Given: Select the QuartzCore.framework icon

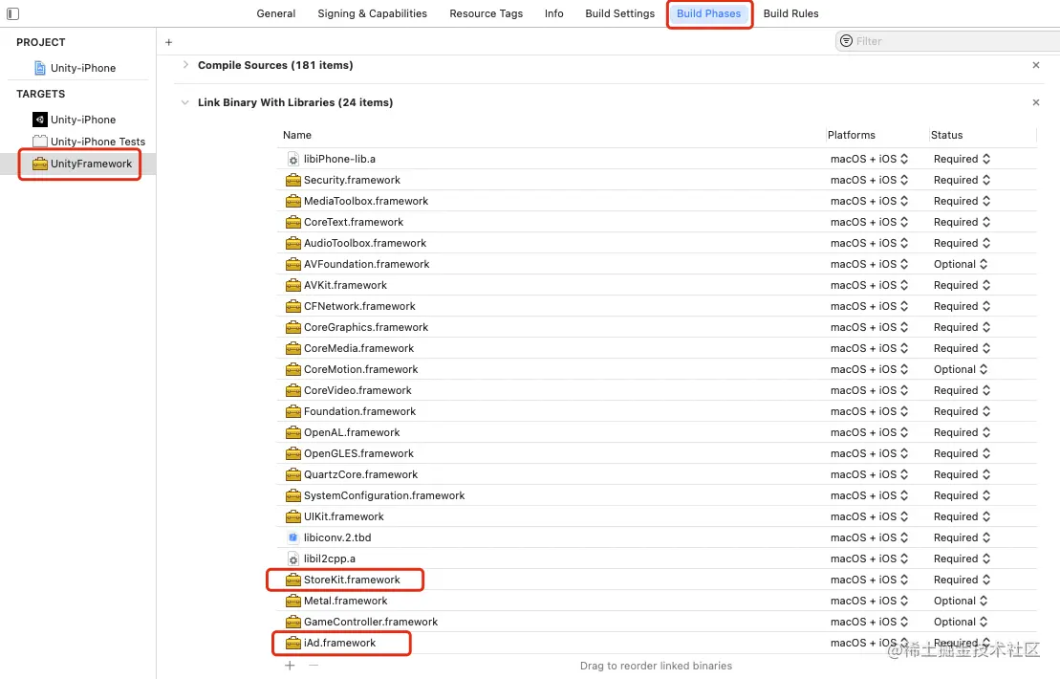Looking at the screenshot, I should pos(292,474).
